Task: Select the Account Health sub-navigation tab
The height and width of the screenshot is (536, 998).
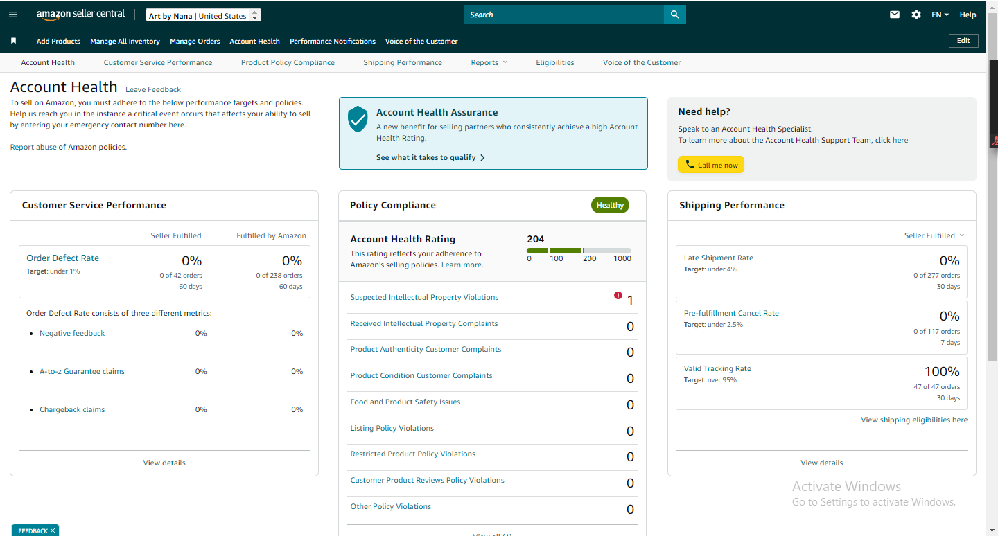Action: pos(48,62)
